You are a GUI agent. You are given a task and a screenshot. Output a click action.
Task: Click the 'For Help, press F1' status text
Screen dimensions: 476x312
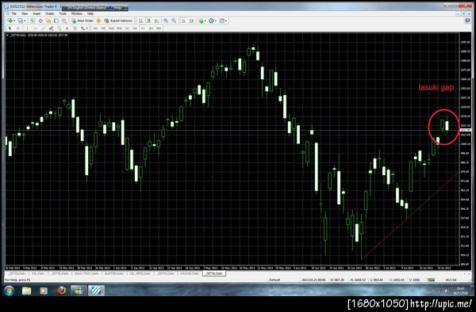[x=17, y=280]
